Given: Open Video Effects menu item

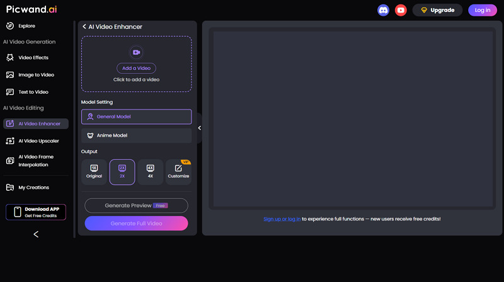Looking at the screenshot, I should [x=33, y=58].
